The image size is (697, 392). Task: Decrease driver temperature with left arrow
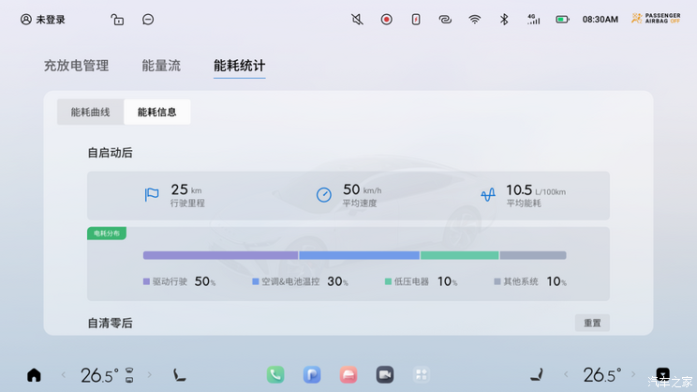pyautogui.click(x=64, y=375)
